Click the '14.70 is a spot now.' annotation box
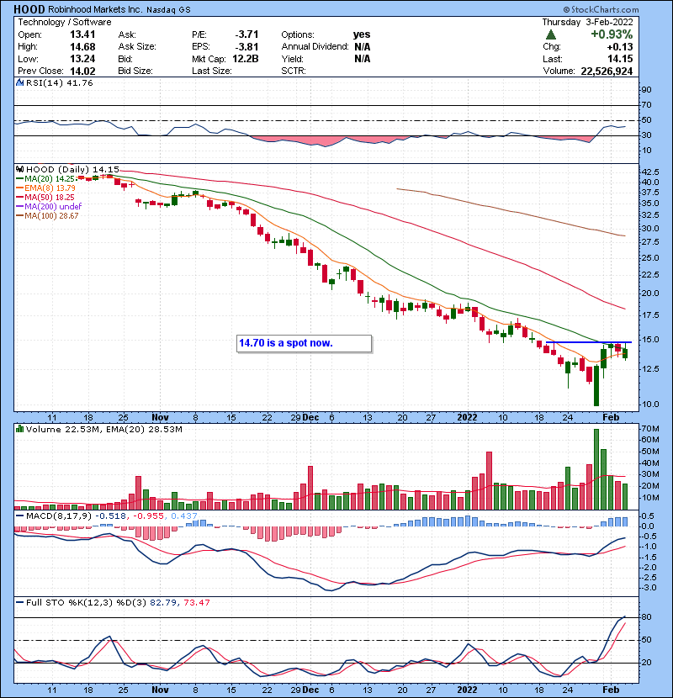 304,343
